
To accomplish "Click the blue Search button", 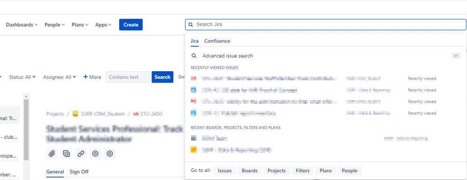I will pyautogui.click(x=162, y=77).
